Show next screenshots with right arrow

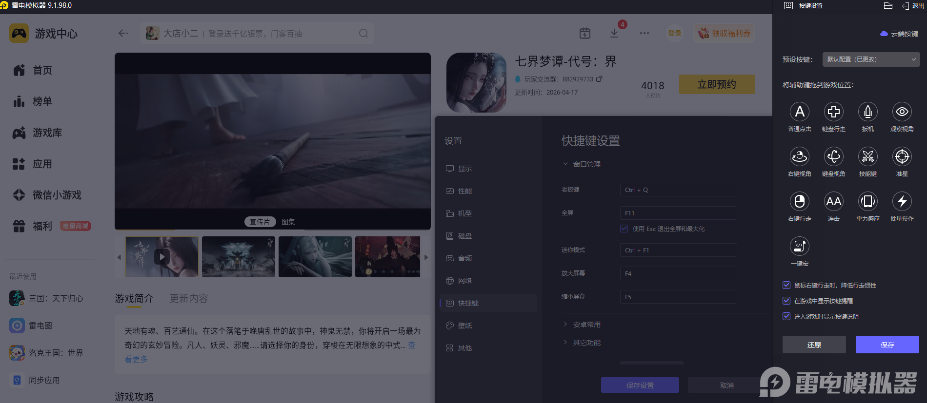[x=426, y=257]
